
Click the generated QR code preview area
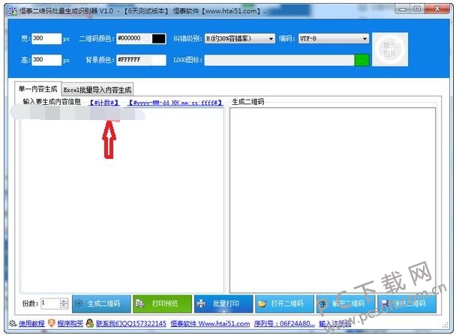(x=333, y=201)
